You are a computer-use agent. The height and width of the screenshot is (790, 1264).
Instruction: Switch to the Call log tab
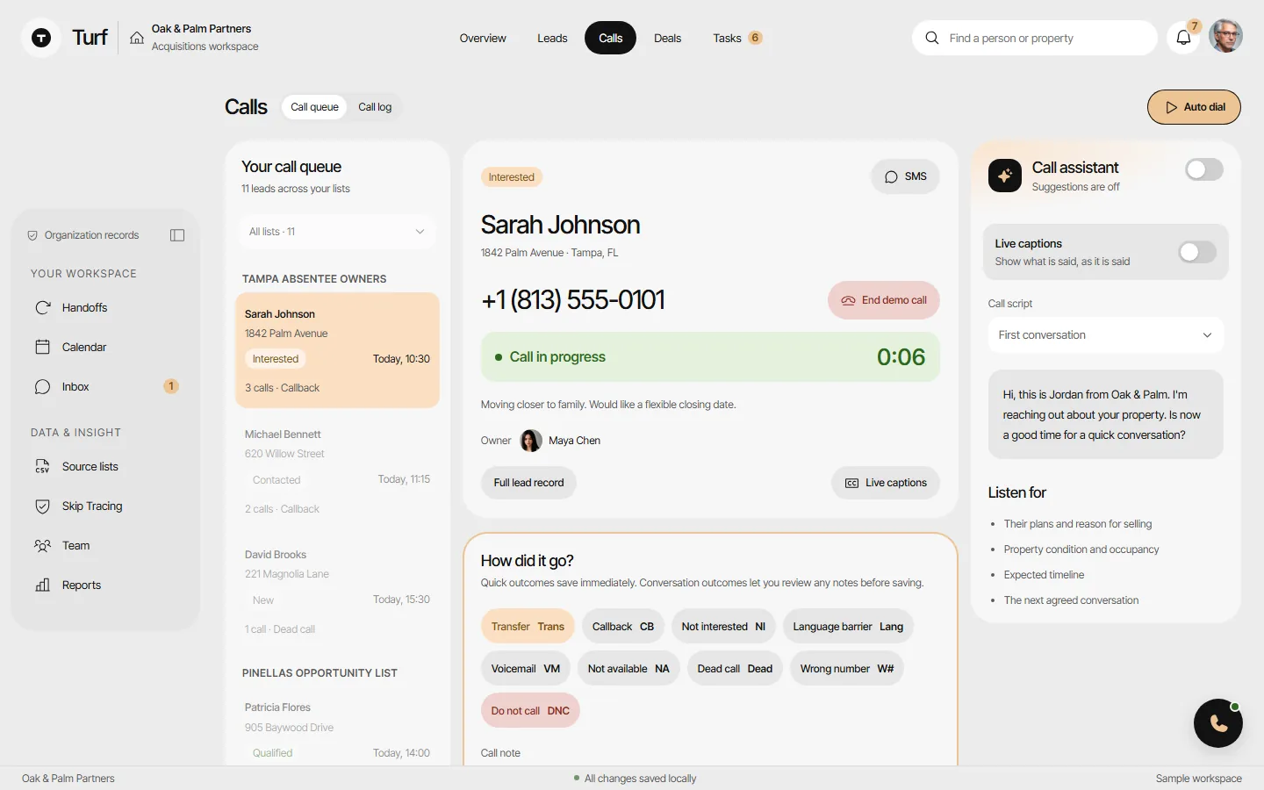coord(375,107)
